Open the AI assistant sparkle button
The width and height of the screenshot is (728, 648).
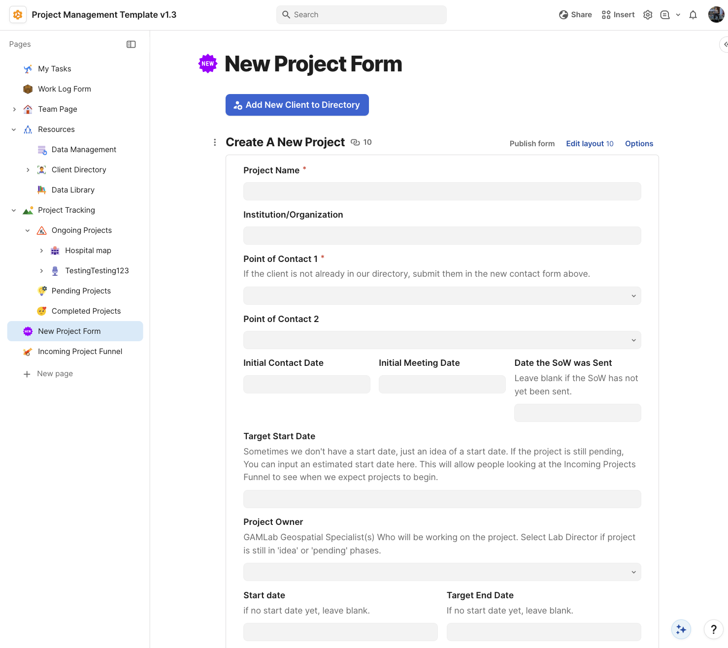pos(681,629)
